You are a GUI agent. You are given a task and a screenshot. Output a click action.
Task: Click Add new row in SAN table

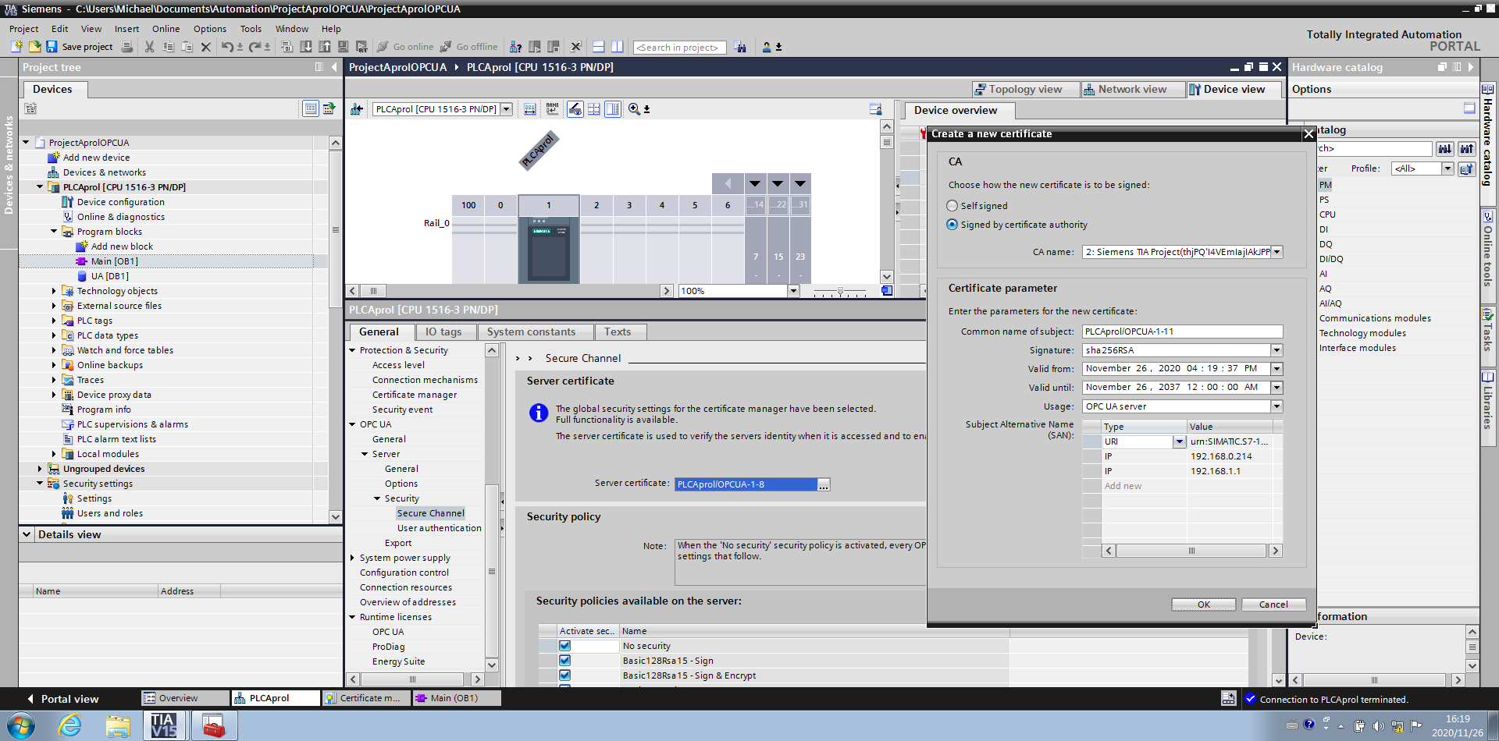(1123, 486)
